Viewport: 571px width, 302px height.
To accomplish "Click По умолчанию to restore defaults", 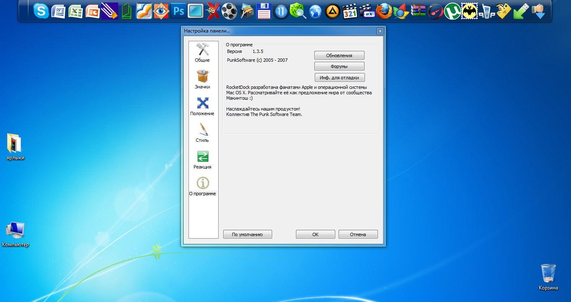I will pos(247,234).
